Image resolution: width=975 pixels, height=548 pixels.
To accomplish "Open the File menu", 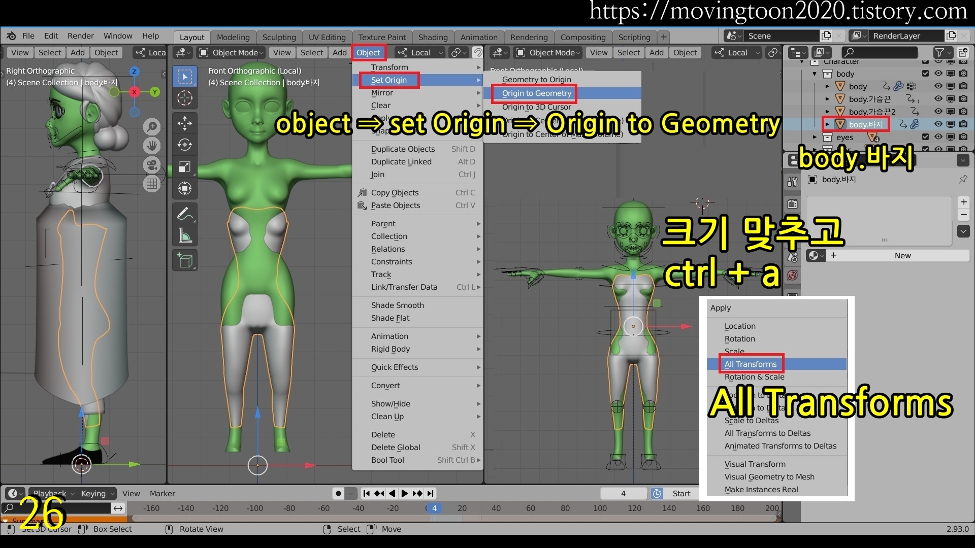I will (x=28, y=36).
